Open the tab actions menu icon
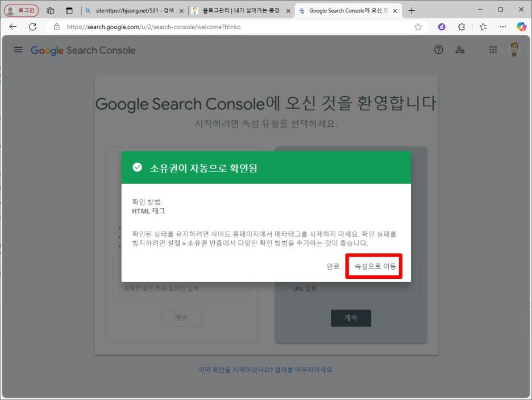Screen dimensions: 532x400 (x=69, y=11)
